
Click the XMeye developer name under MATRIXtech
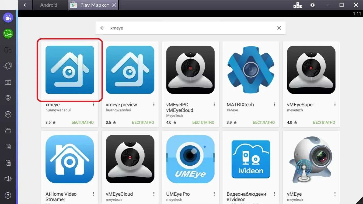tap(232, 110)
